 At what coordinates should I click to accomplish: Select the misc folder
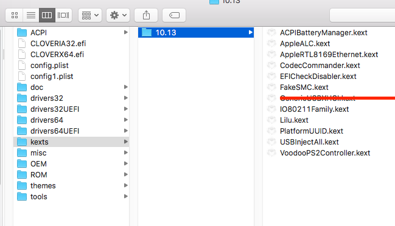coord(71,153)
